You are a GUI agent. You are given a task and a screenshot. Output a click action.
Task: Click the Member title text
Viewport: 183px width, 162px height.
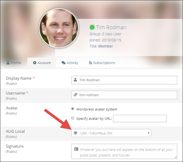(106, 46)
